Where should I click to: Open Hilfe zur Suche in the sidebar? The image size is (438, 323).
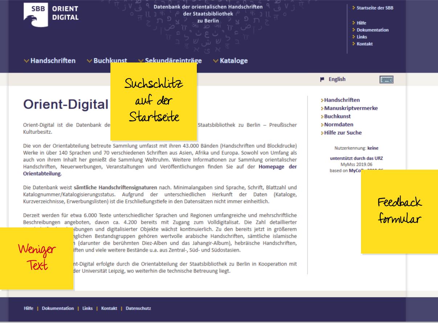(x=343, y=133)
